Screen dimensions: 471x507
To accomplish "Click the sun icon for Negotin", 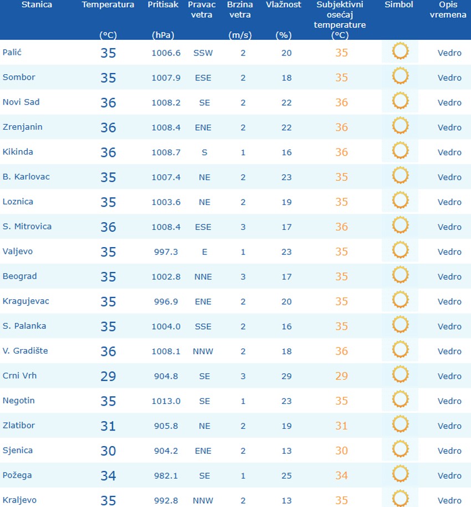I will (x=400, y=400).
